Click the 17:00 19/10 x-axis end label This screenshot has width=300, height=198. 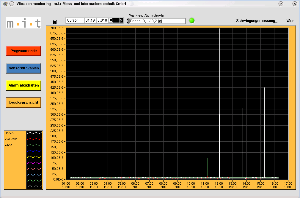point(288,185)
